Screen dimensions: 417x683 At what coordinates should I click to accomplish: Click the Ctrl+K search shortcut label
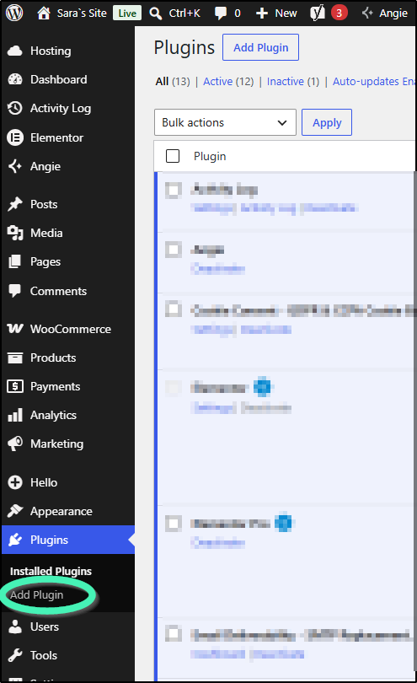click(184, 13)
